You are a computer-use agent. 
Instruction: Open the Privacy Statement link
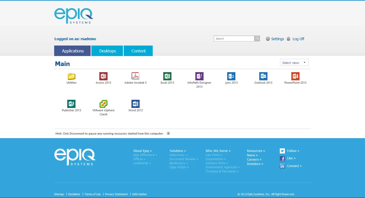click(116, 194)
